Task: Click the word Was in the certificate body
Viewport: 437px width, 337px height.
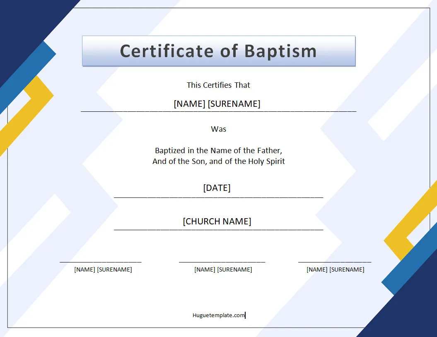Action: [x=218, y=129]
